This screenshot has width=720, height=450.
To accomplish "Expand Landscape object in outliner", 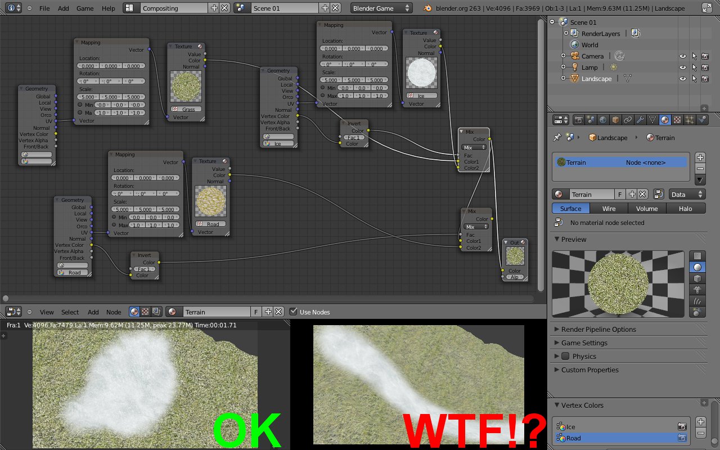I will click(563, 78).
